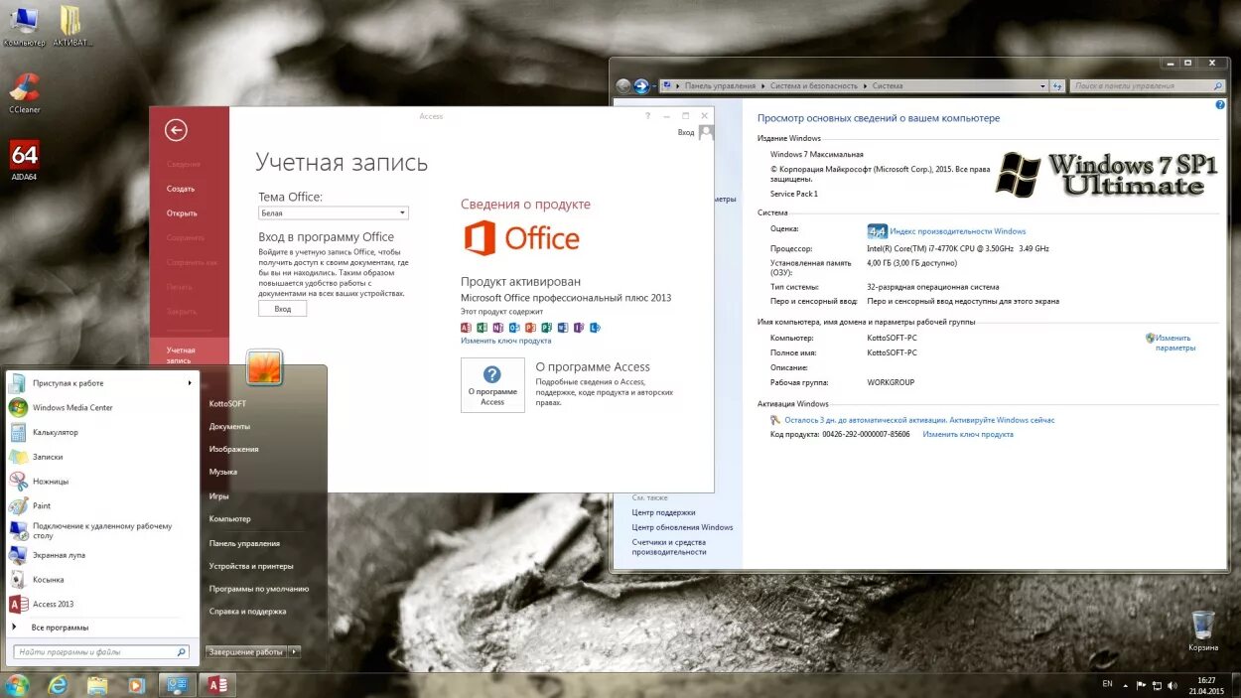The image size is (1241, 698).
Task: Switch to the Control Panel taskbar button
Action: click(177, 684)
